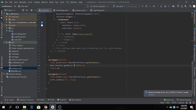The height and width of the screenshot is (110, 196).
Task: Select README.md in project tree
Action: pos(15,71)
